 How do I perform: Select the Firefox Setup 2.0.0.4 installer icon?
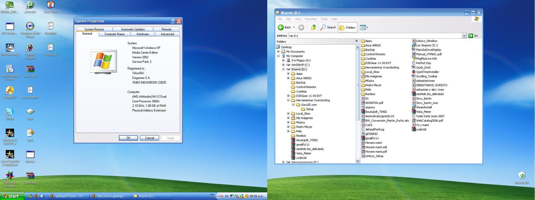(x=10, y=73)
